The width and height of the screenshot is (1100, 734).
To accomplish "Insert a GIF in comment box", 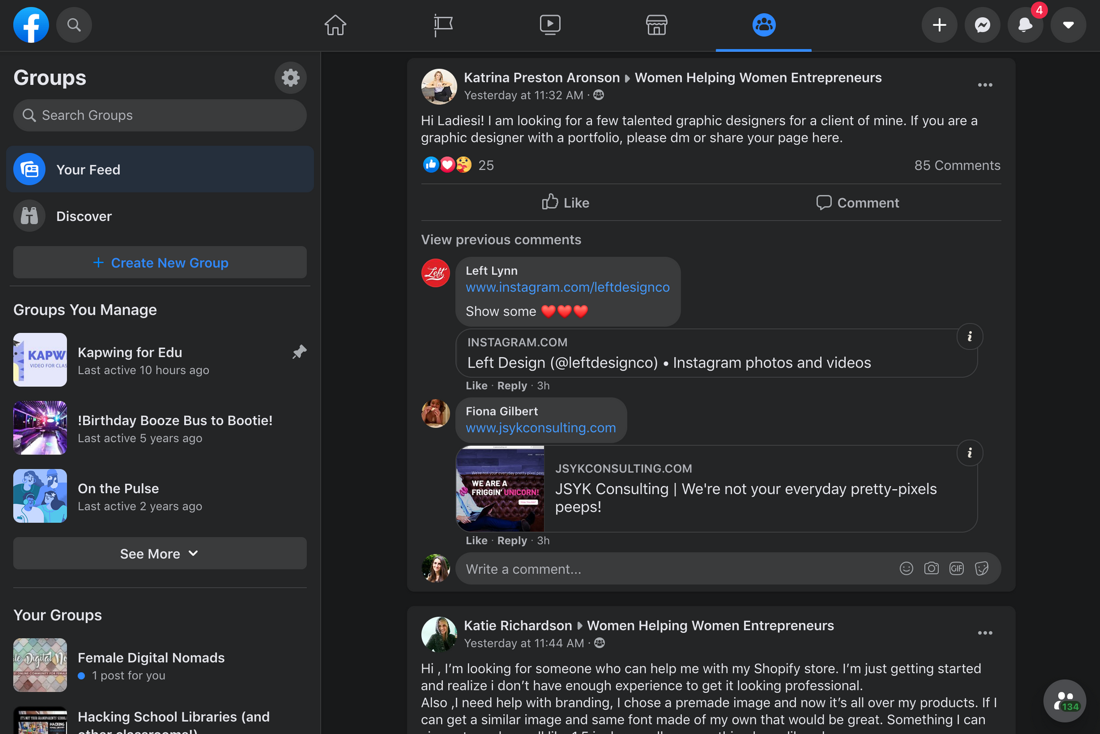I will 956,568.
